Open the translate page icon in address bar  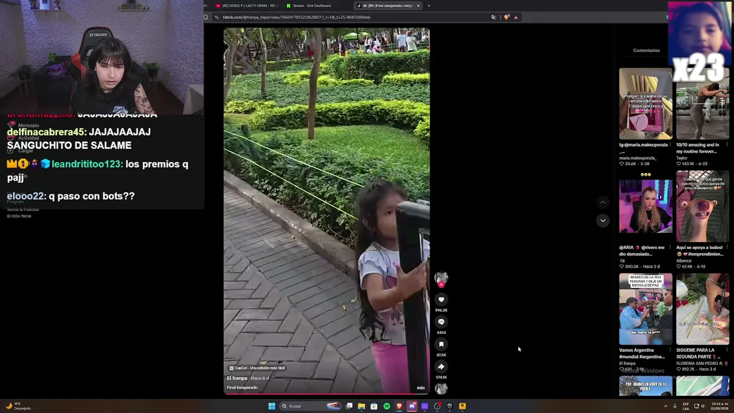pyautogui.click(x=493, y=17)
